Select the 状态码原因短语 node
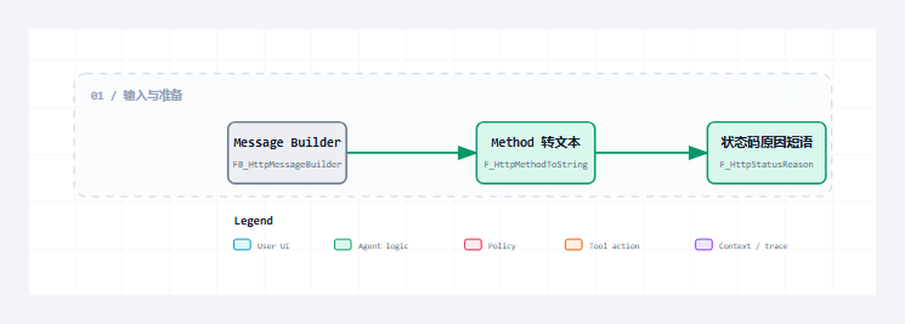 pos(767,153)
